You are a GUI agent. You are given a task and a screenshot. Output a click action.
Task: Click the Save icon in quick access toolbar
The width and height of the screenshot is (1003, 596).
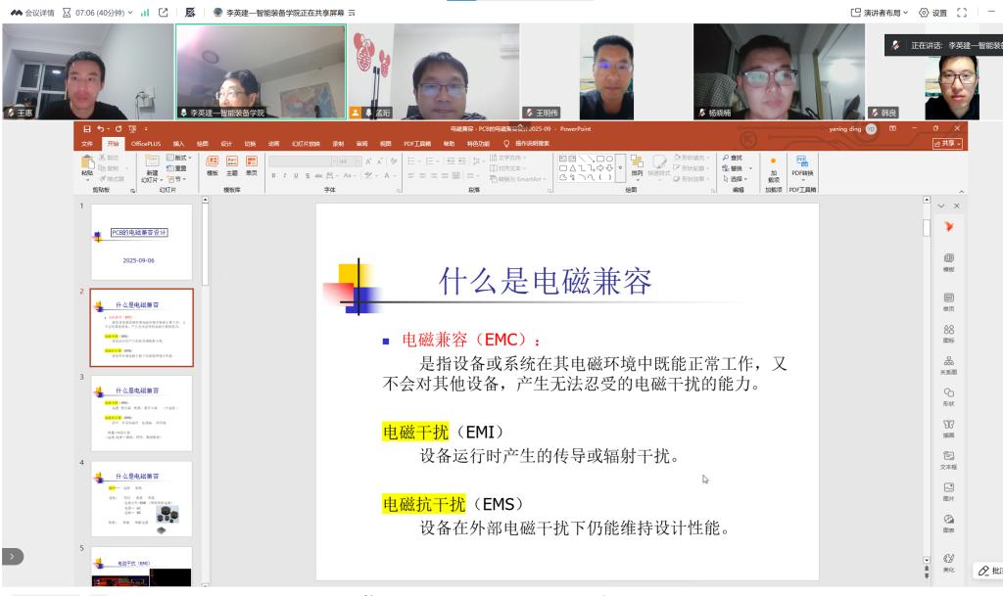[x=87, y=128]
